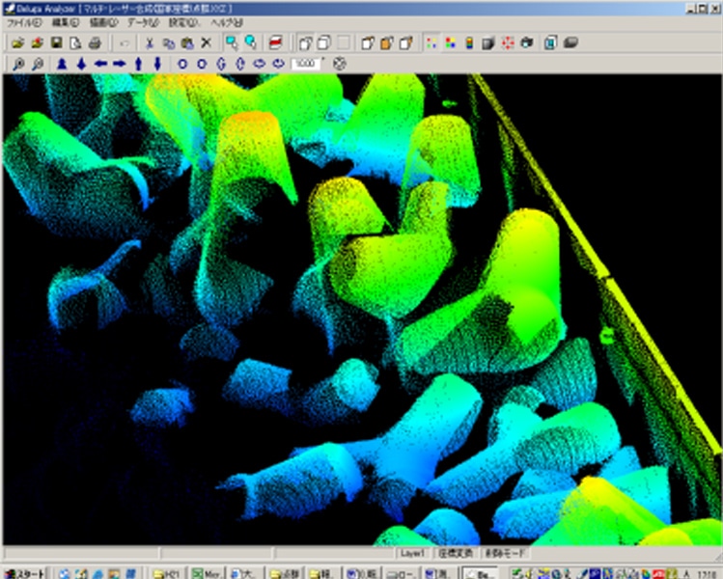
Task: Click the gray shaded cube icon
Action: (x=488, y=43)
